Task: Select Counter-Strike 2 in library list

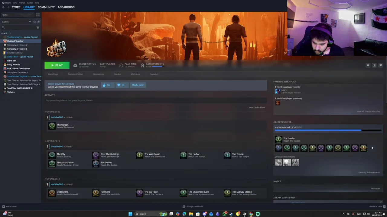Action: pos(21,53)
